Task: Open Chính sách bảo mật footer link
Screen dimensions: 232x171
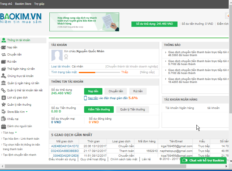Action: coord(124,159)
